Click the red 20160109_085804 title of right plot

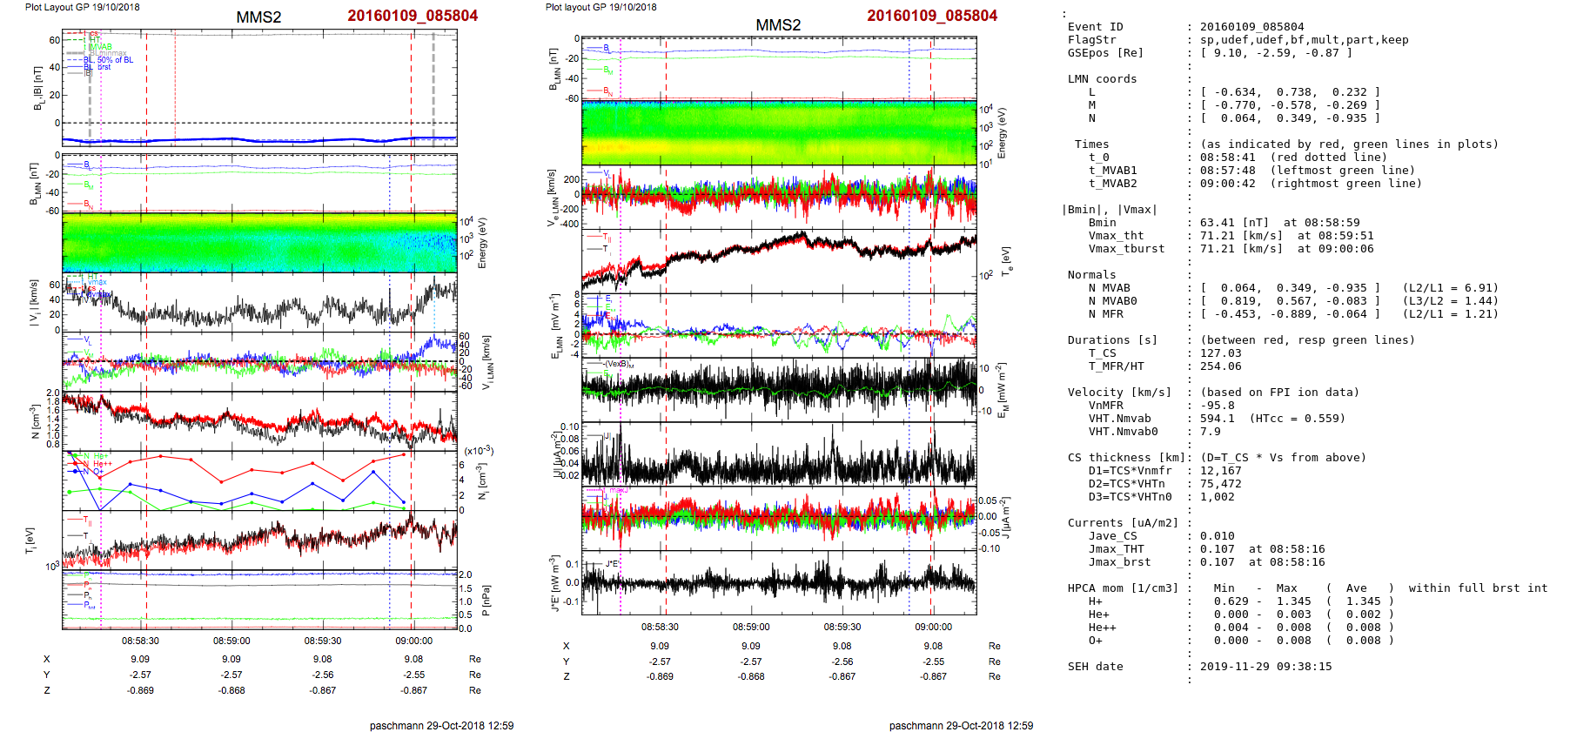[931, 16]
